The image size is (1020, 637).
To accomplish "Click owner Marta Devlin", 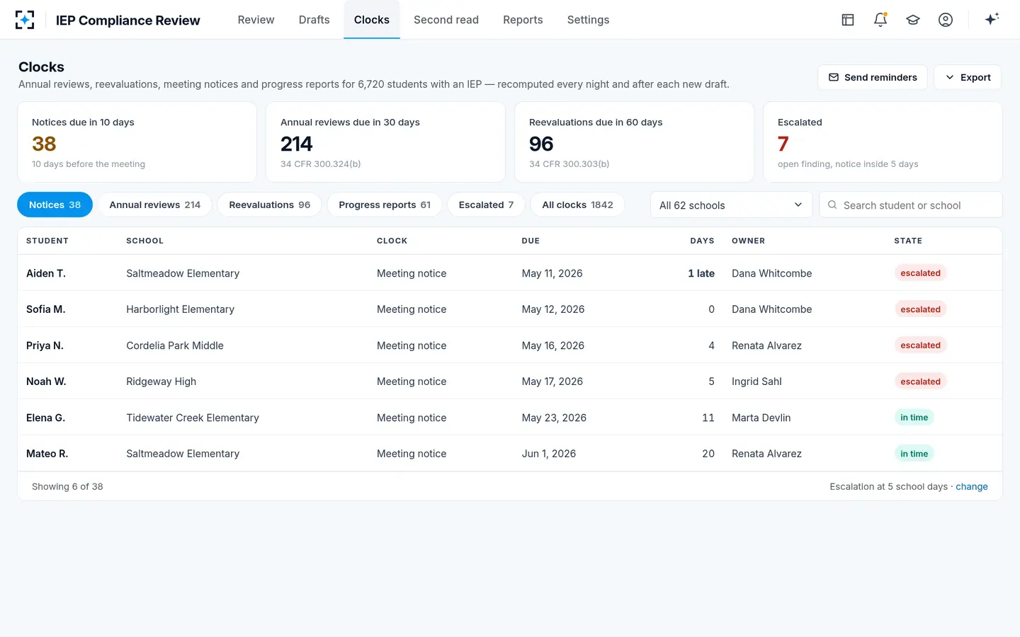I will 761,418.
